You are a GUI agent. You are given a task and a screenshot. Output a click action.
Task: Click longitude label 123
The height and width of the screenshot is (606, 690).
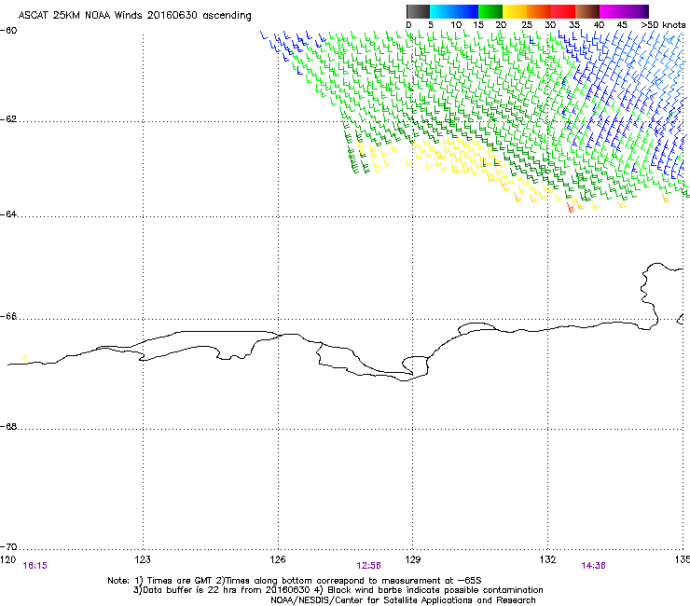point(143,559)
